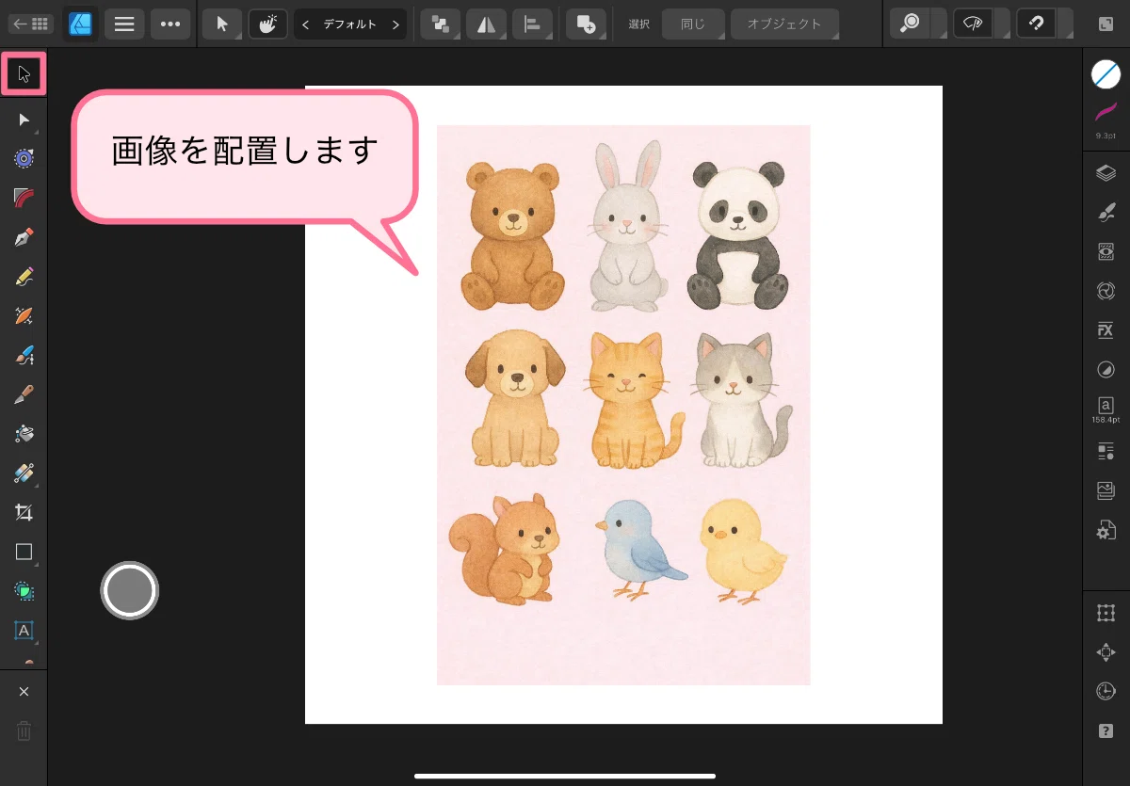Viewport: 1130px width, 786px height.
Task: Open the オブジェクト select dropdown
Action: pyautogui.click(x=784, y=24)
